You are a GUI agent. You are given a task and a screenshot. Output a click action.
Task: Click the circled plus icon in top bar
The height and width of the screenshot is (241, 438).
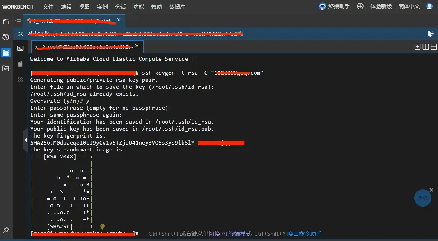pyautogui.click(x=360, y=6)
